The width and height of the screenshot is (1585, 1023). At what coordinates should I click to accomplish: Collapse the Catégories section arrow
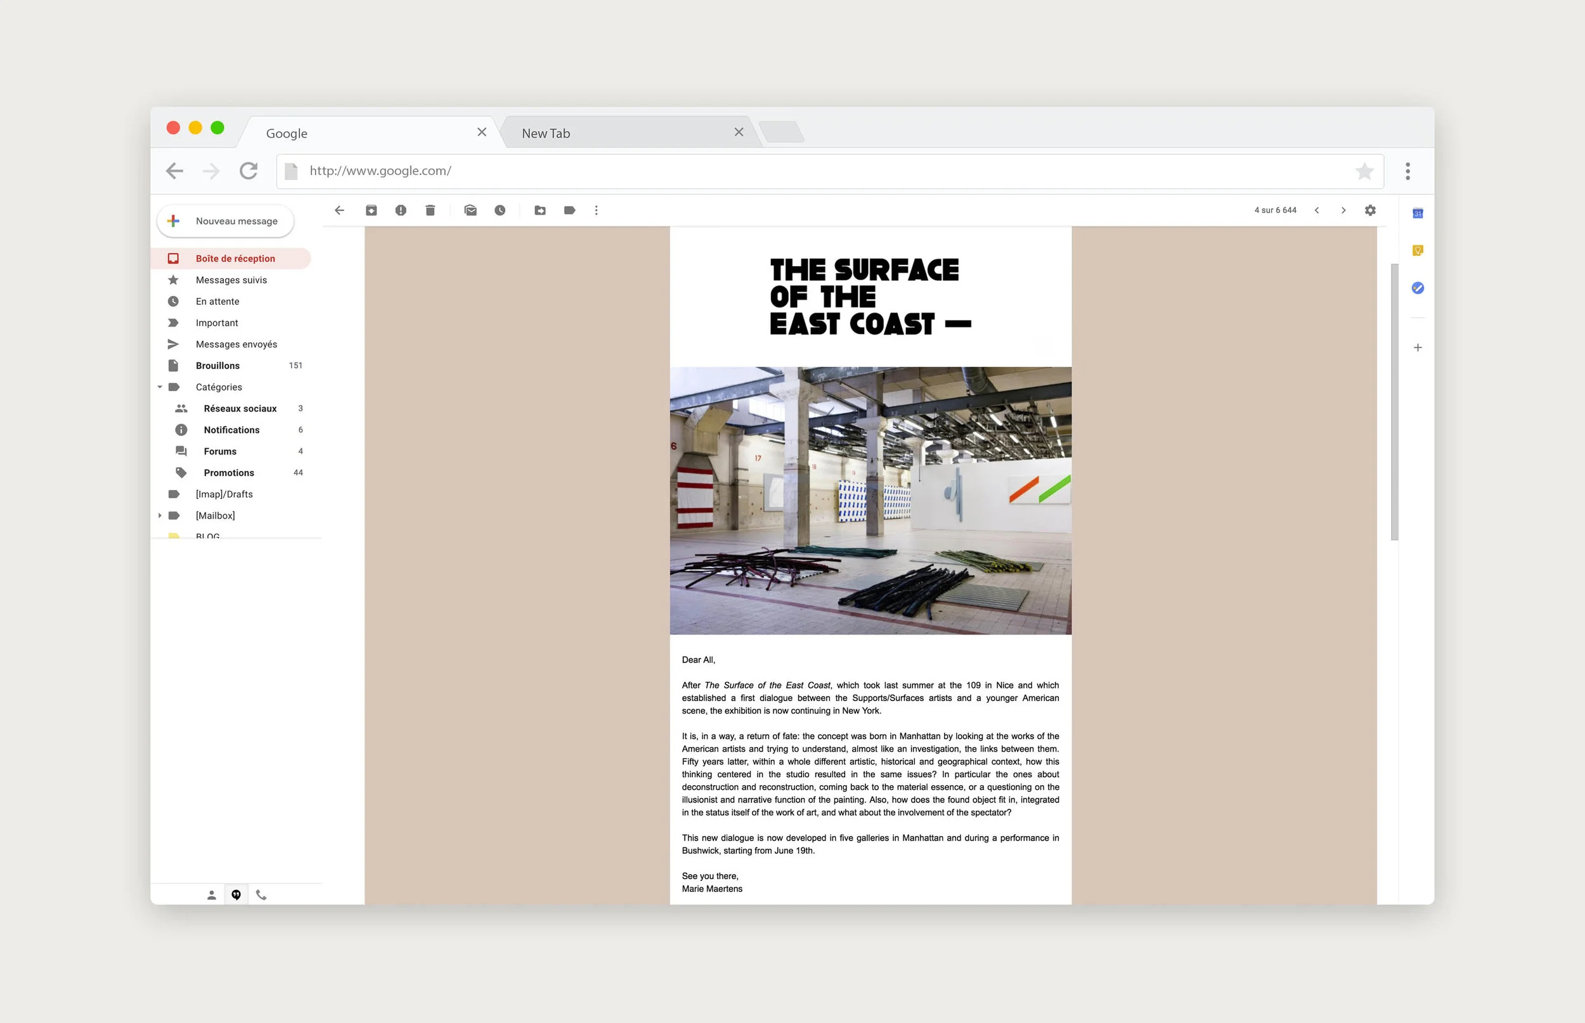[159, 387]
